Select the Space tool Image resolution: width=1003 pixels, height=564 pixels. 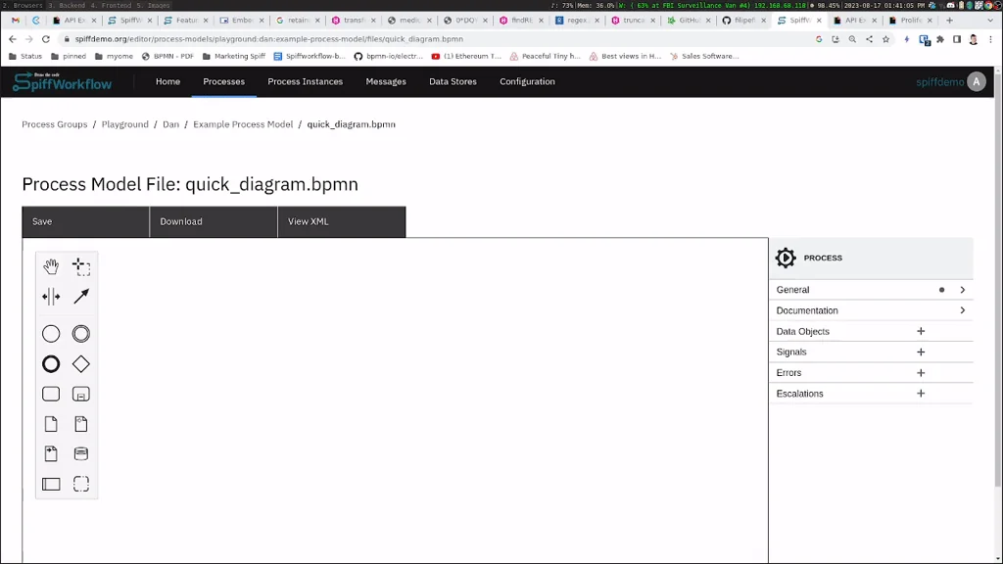[51, 295]
